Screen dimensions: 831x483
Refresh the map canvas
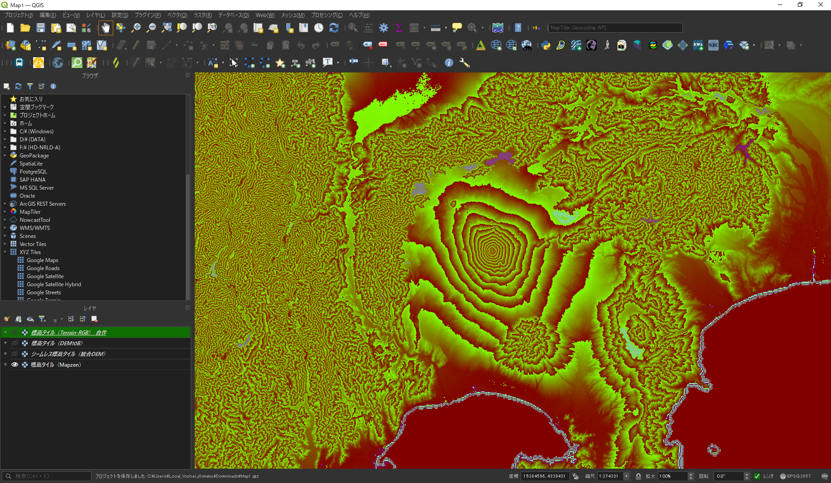[x=334, y=27]
